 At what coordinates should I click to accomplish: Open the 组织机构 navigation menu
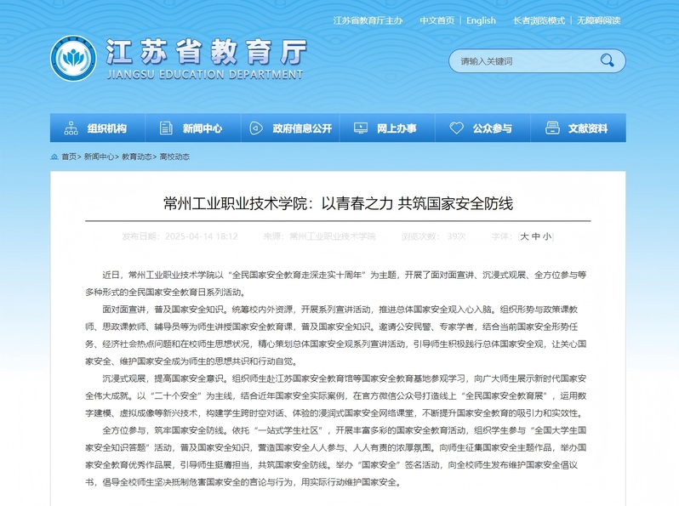click(x=106, y=128)
